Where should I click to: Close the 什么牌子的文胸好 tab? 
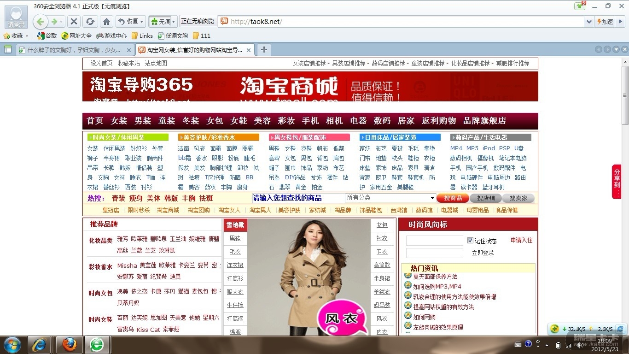(x=128, y=50)
